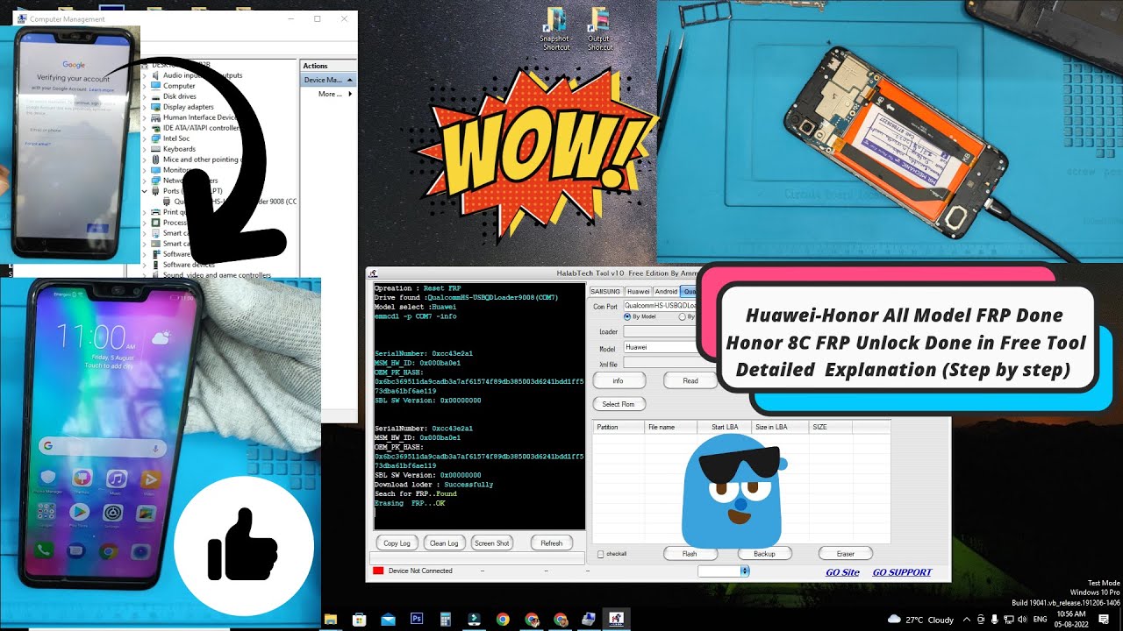This screenshot has width=1123, height=631.
Task: Tick the checkall checkbox
Action: tap(600, 554)
